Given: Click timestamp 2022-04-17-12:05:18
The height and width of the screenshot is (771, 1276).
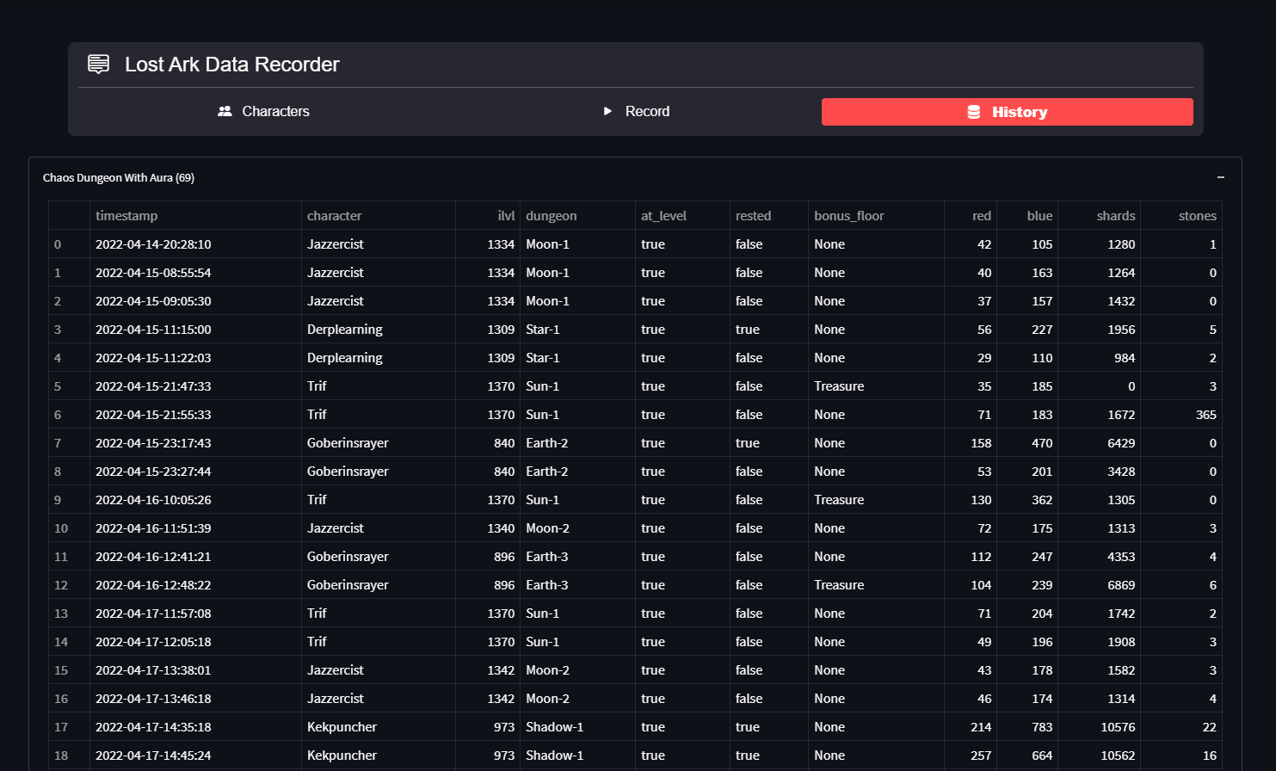Looking at the screenshot, I should coord(195,642).
